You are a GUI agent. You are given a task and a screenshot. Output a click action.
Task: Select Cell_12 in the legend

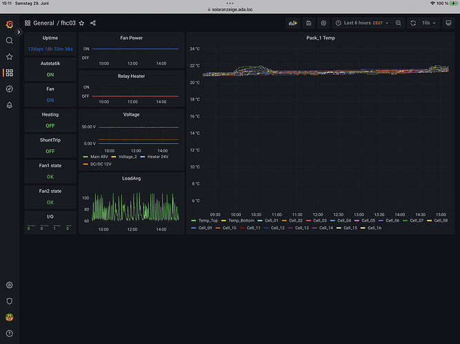click(x=277, y=228)
